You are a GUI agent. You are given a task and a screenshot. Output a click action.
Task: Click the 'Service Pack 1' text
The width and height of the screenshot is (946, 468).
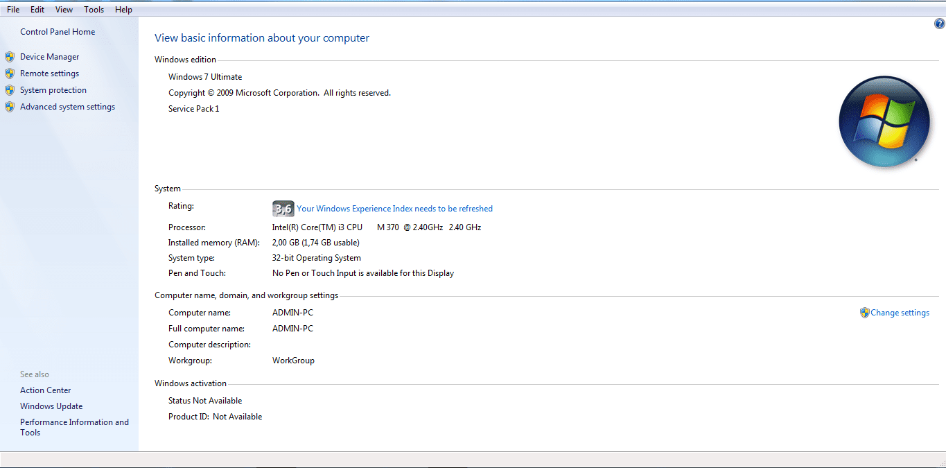coord(194,109)
